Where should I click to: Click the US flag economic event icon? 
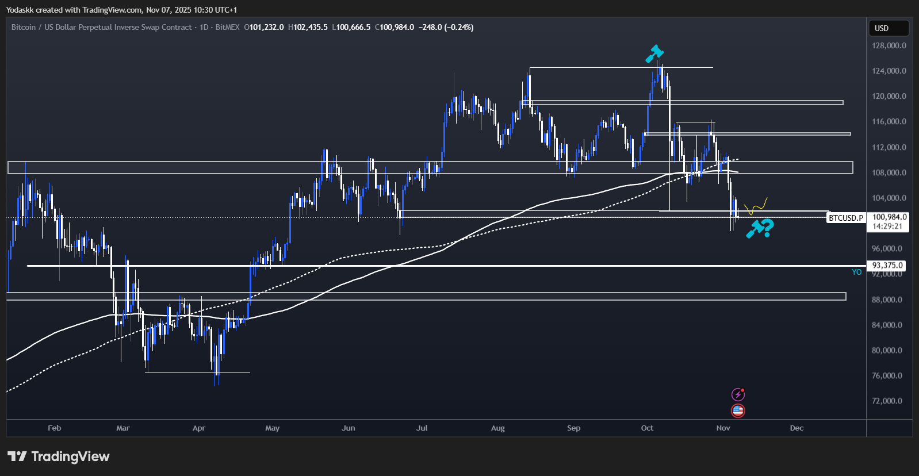tap(738, 410)
